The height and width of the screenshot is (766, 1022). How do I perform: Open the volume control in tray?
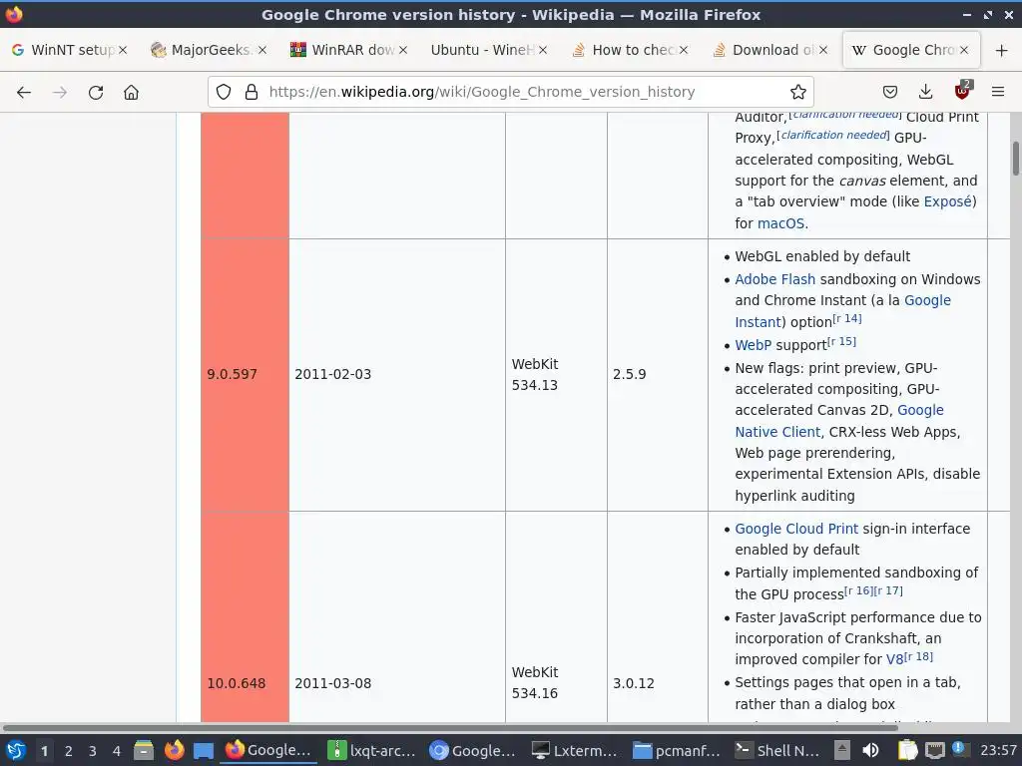tap(870, 750)
